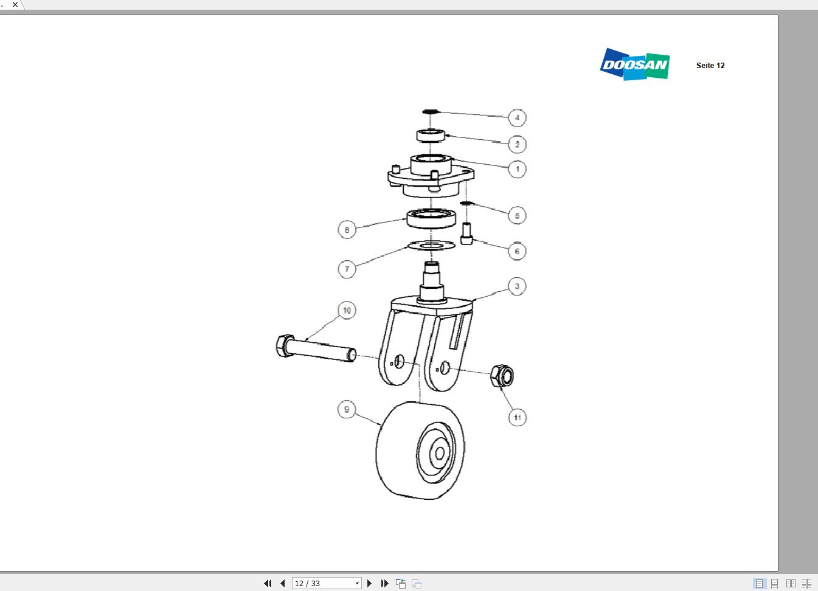Viewport: 818px width, 591px height.
Task: Click part callout number 2
Action: tap(517, 144)
